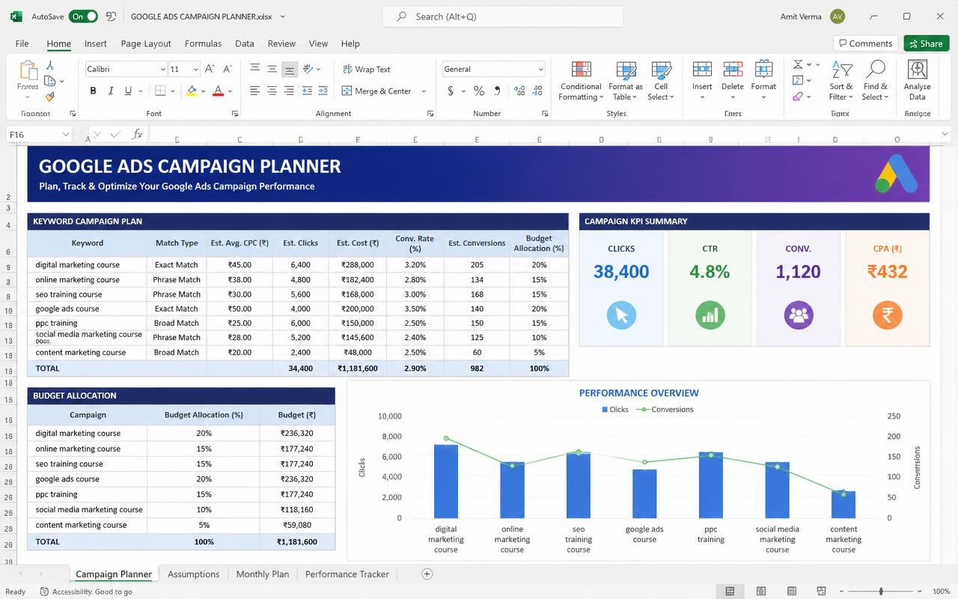Open the File menu

pyautogui.click(x=22, y=43)
